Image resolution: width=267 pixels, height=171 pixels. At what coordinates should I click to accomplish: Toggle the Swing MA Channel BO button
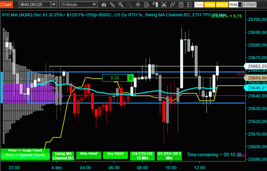pos(63,156)
